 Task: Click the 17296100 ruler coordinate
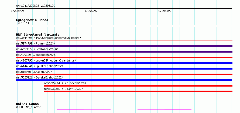point(165,11)
